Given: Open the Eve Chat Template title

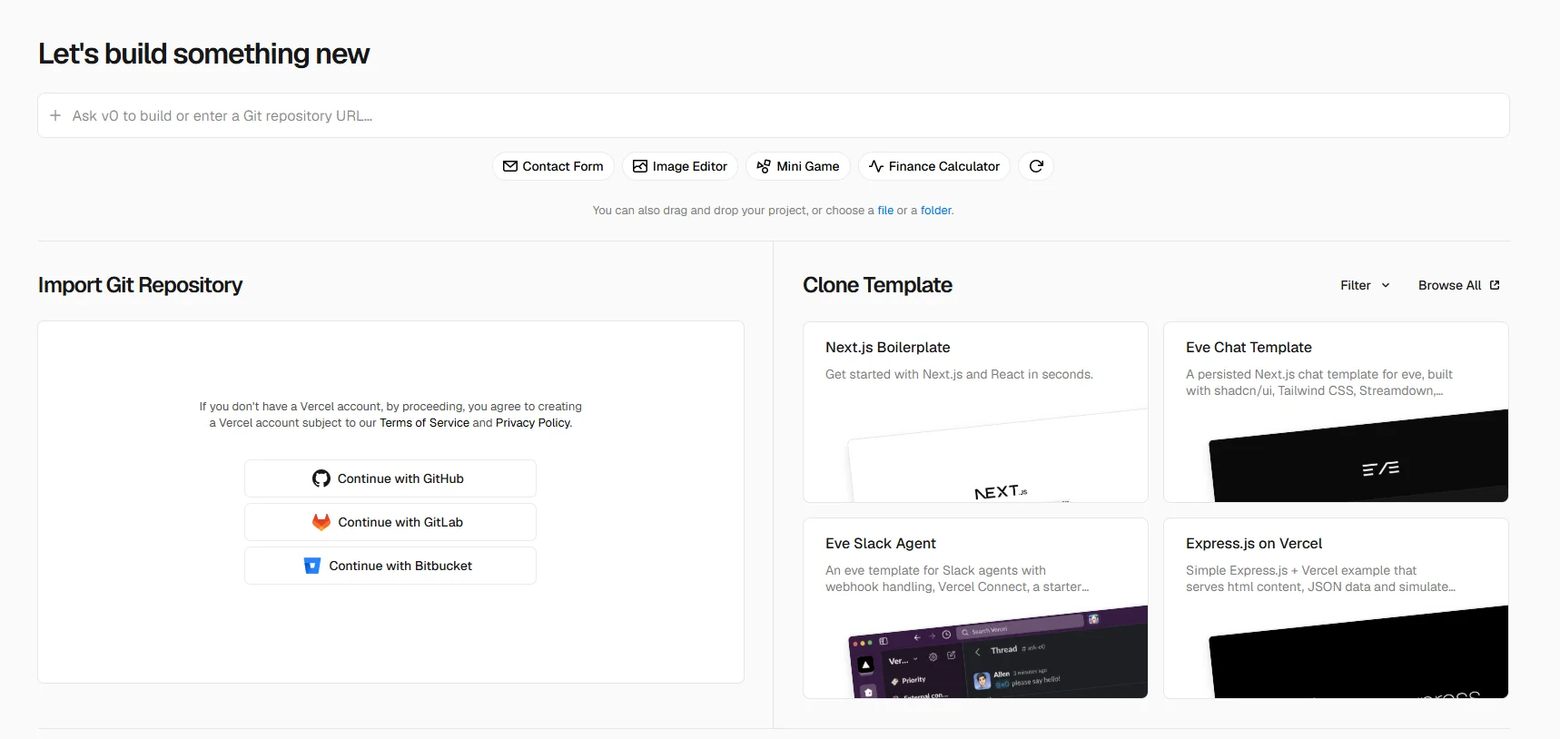Looking at the screenshot, I should coord(1249,348).
